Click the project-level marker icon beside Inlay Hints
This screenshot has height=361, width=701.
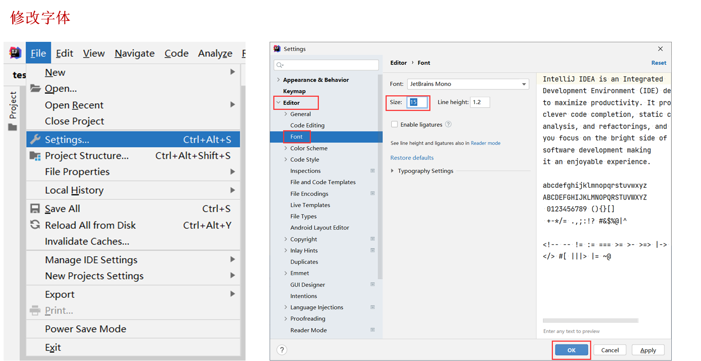pyautogui.click(x=372, y=250)
